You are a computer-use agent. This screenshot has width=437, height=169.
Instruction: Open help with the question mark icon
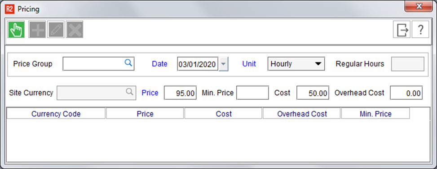420,30
